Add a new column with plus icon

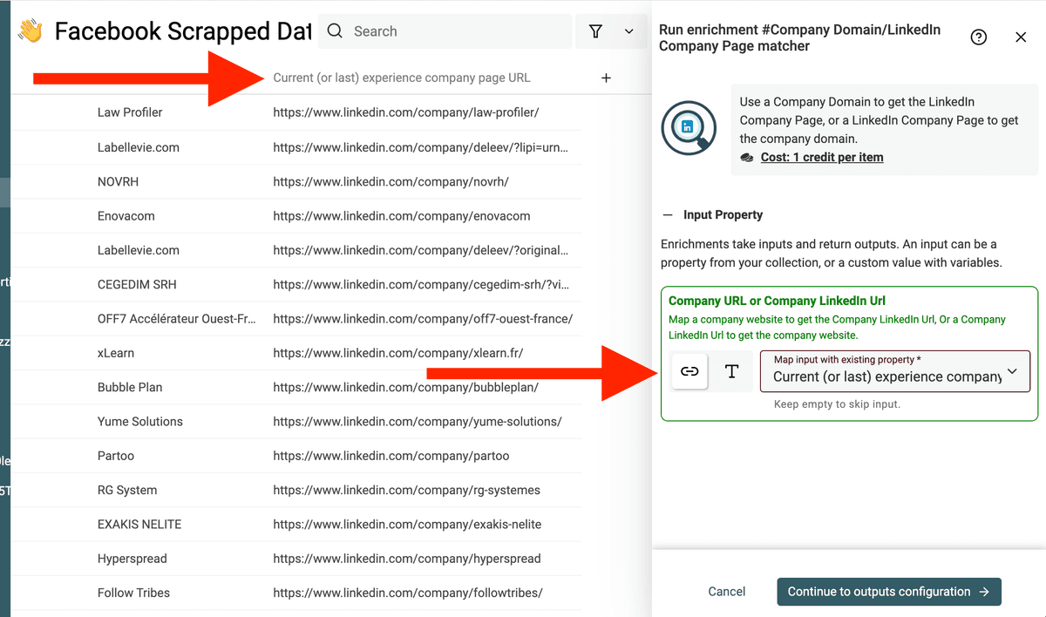click(607, 78)
